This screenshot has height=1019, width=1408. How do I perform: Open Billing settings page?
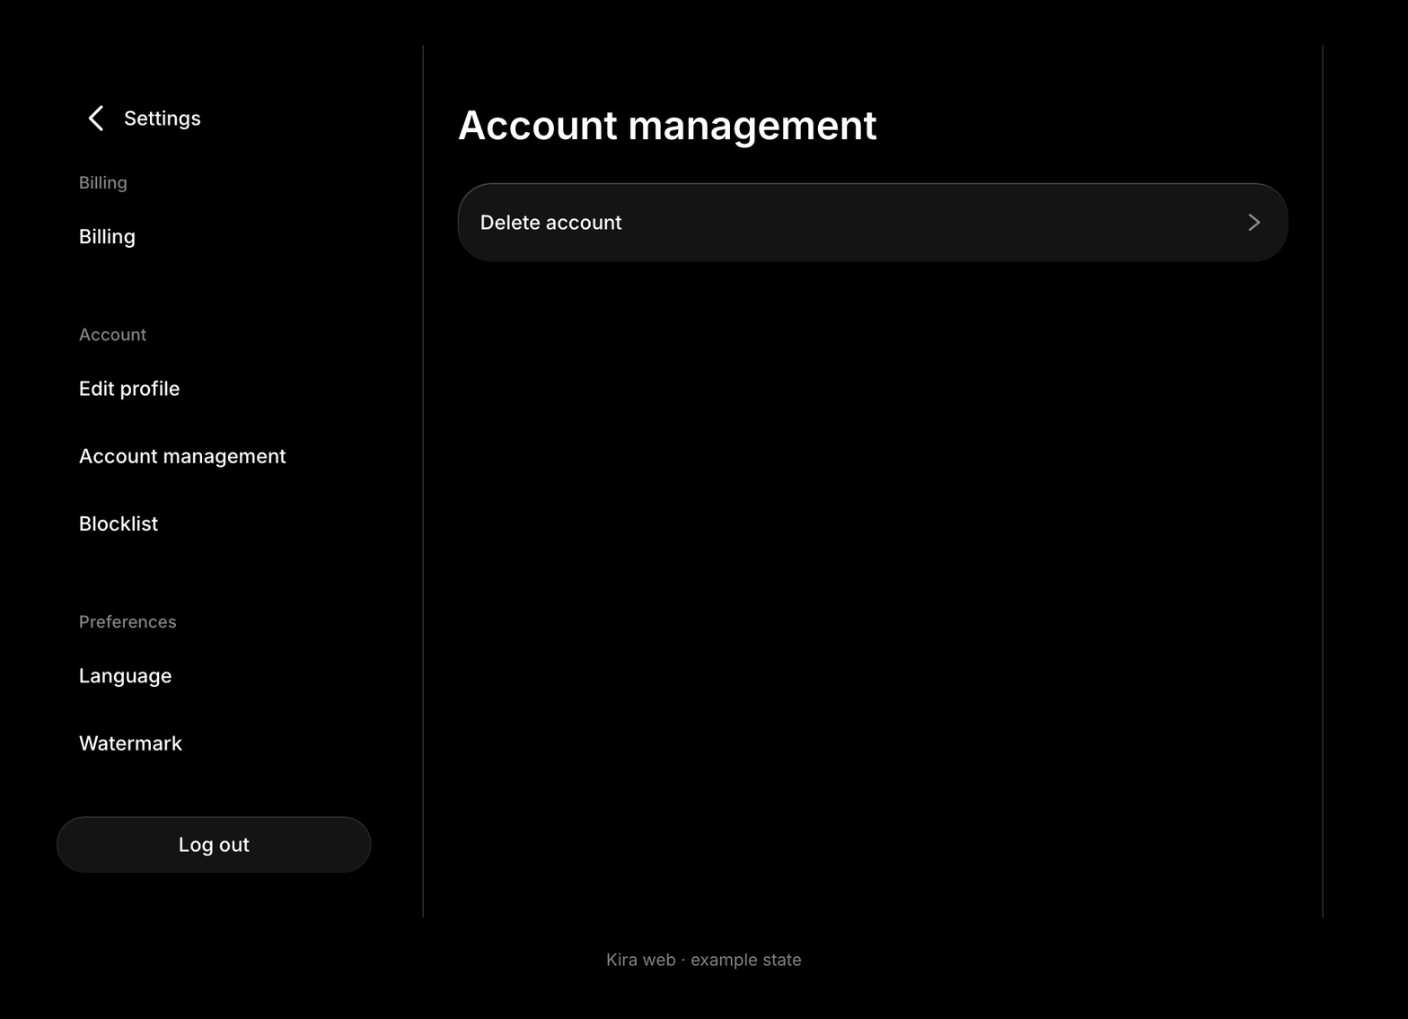[107, 236]
